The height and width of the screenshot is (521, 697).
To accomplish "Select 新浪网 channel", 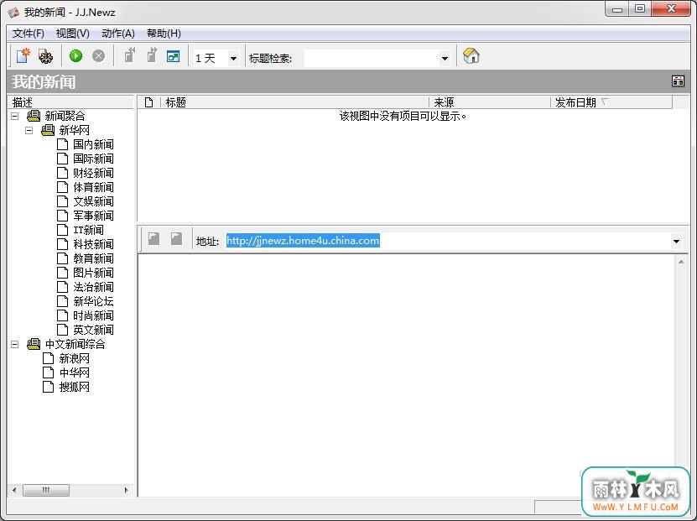I will tap(74, 358).
